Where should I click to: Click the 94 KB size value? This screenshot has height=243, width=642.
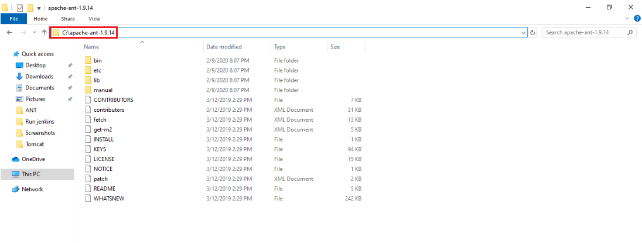[354, 149]
